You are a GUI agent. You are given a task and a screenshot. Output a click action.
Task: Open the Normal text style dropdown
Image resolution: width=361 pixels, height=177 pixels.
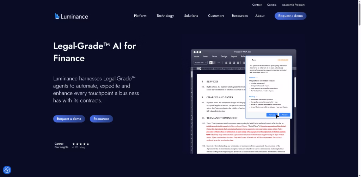coord(201,63)
